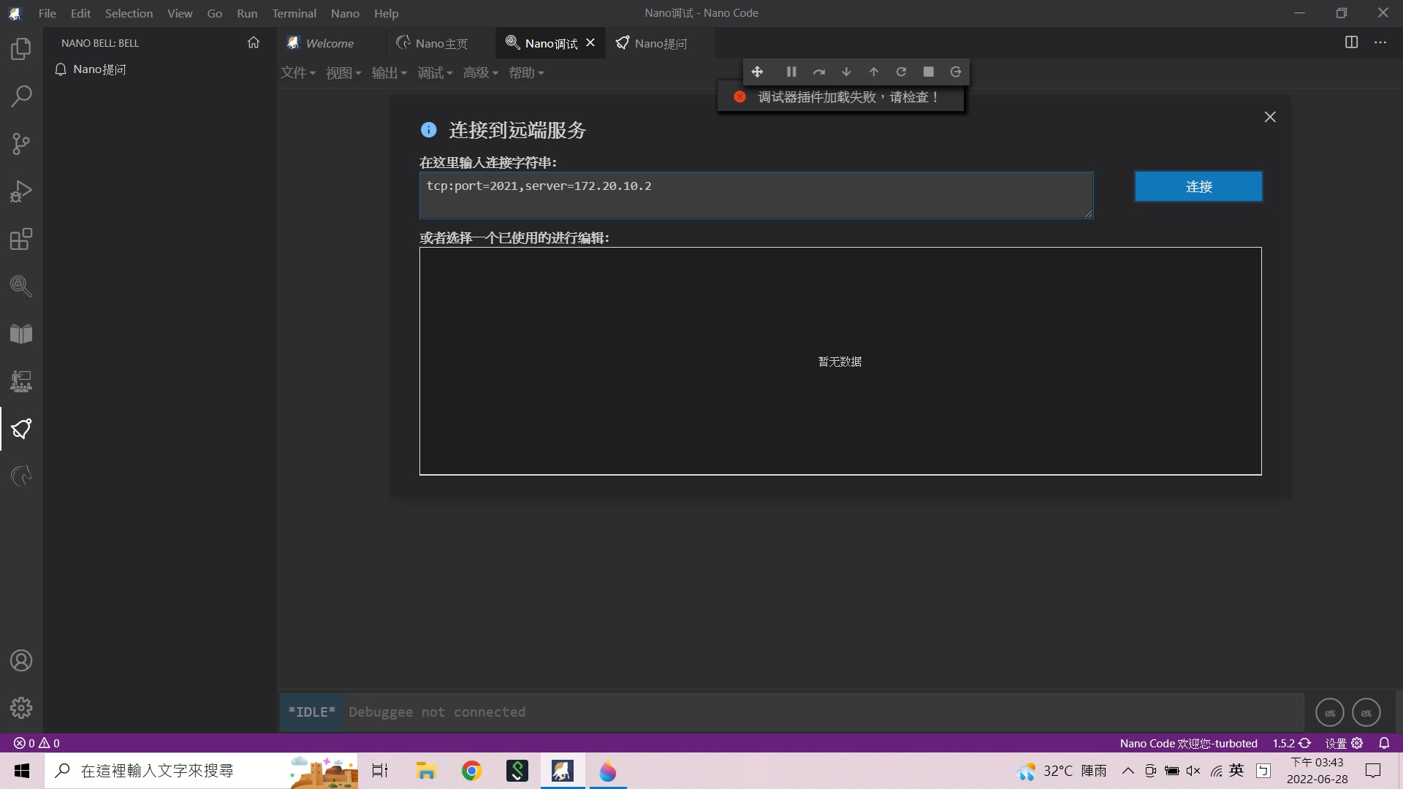Screen dimensions: 1403x789
Task: Split the editor right
Action: coord(1352,42)
